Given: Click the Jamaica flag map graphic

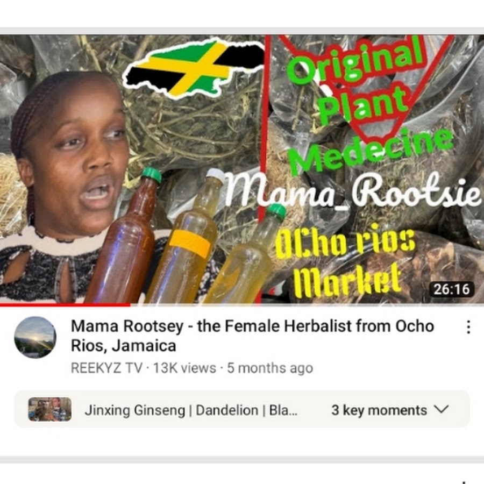Looking at the screenshot, I should [x=193, y=68].
